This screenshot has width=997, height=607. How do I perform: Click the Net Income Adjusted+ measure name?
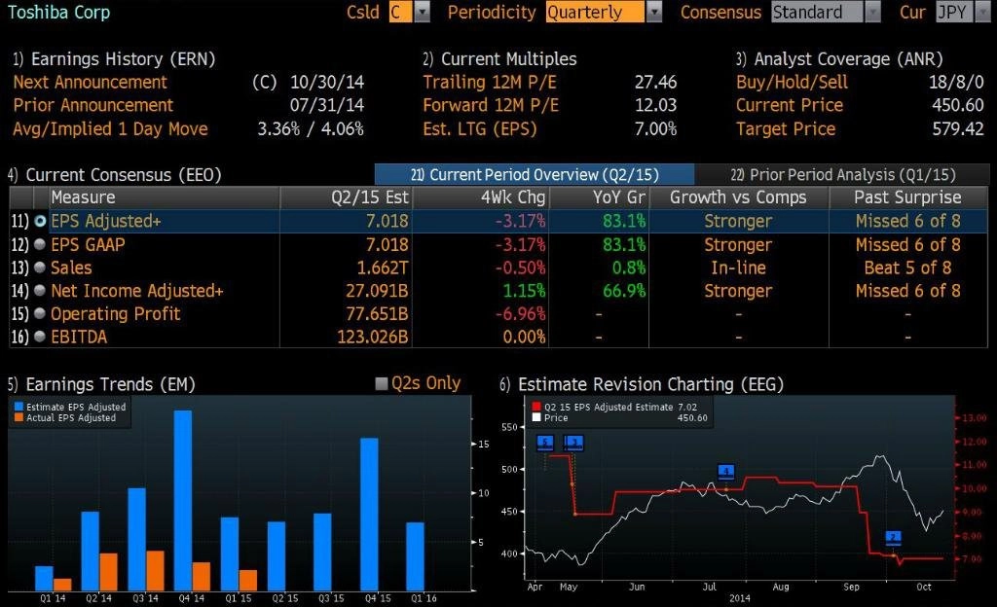tap(136, 291)
